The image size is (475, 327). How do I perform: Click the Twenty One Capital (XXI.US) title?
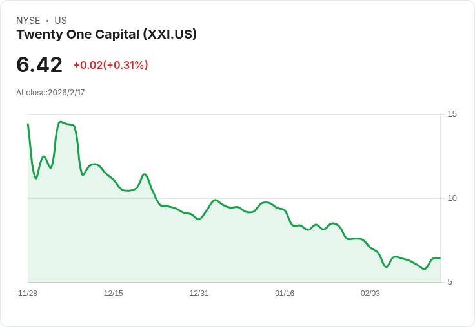point(106,34)
